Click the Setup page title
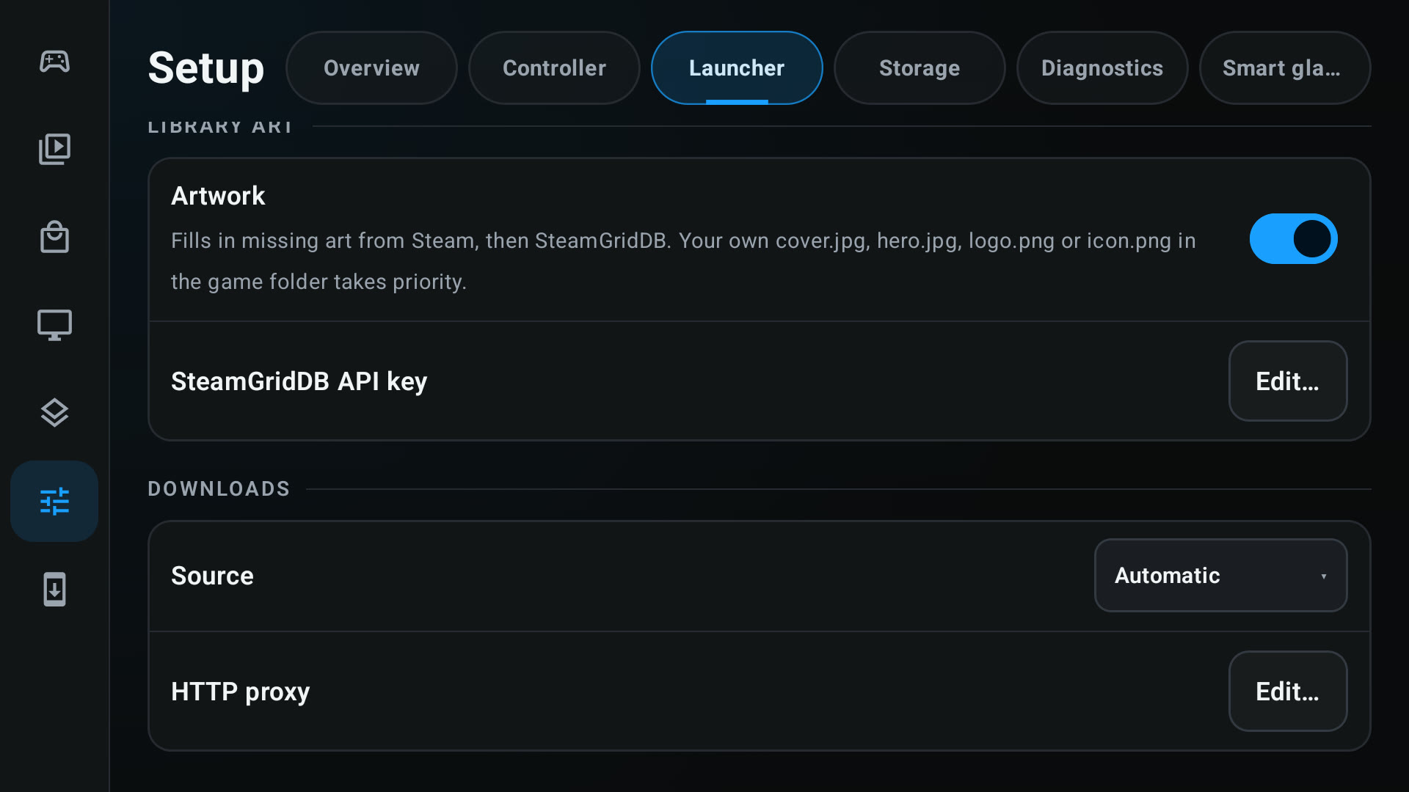This screenshot has width=1409, height=792. click(x=205, y=68)
